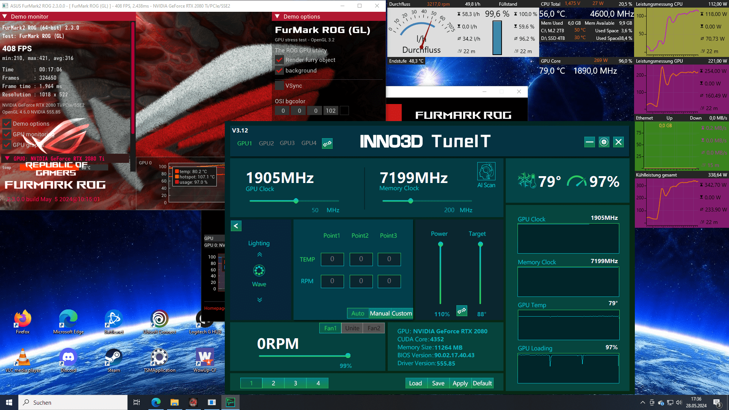Click Windows Start button
Viewport: 729px width, 410px height.
pos(9,402)
